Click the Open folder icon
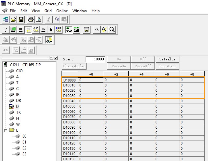 tap(13, 20)
